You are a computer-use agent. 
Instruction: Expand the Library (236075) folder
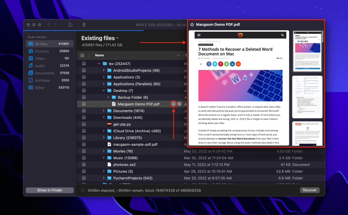point(104,138)
